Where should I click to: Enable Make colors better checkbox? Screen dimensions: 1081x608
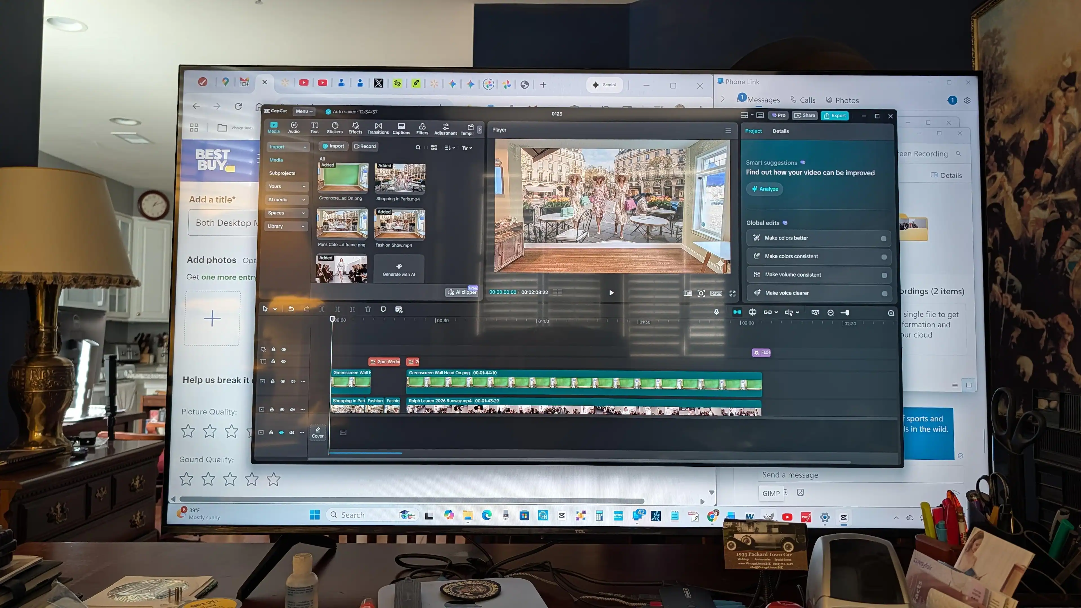click(883, 238)
